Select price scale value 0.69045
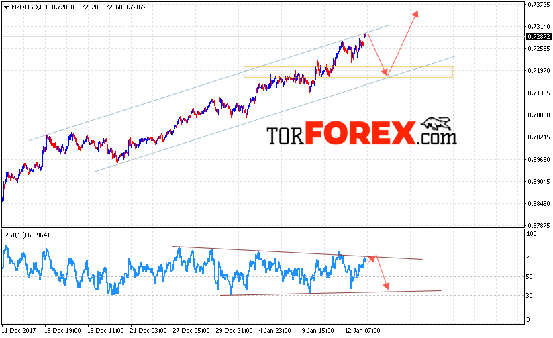553x338 pixels. (x=539, y=182)
